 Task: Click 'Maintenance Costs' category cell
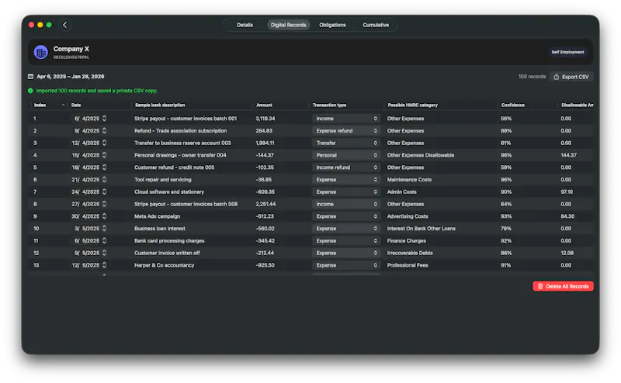click(x=409, y=180)
